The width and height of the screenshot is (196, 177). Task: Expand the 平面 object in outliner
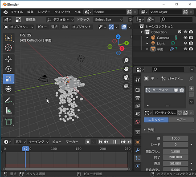[x=147, y=49]
